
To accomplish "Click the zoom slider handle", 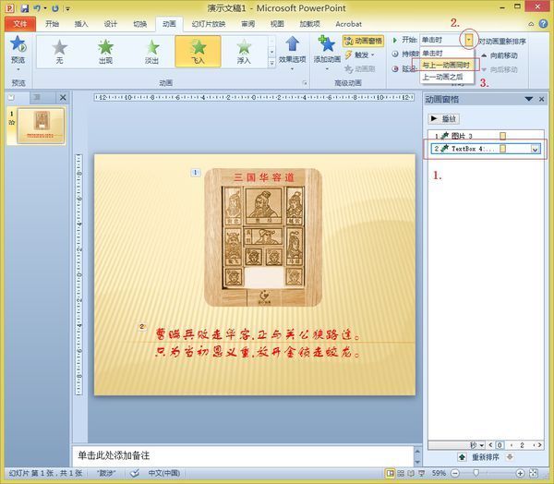I will pos(476,473).
